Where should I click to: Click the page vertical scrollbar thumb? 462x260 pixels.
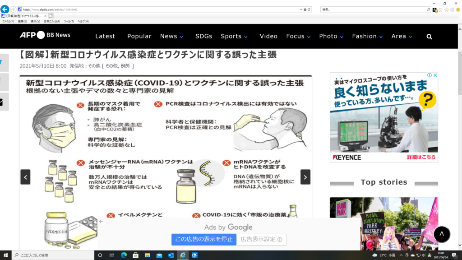tap(460, 73)
